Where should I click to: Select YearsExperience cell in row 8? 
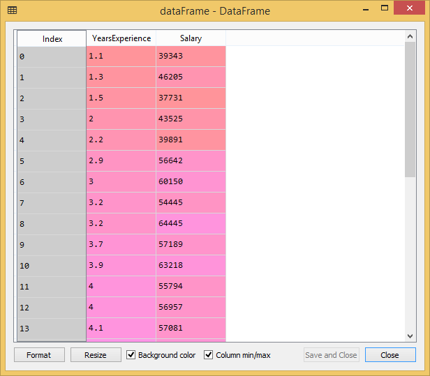click(121, 224)
